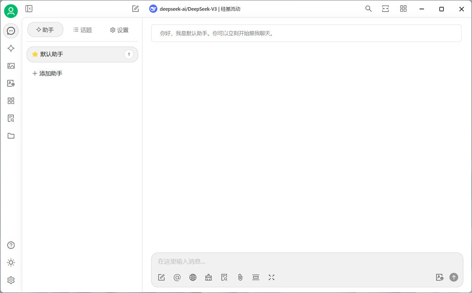Image resolution: width=472 pixels, height=293 pixels.
Task: Click the @ icon to mention a model
Action: [177, 277]
